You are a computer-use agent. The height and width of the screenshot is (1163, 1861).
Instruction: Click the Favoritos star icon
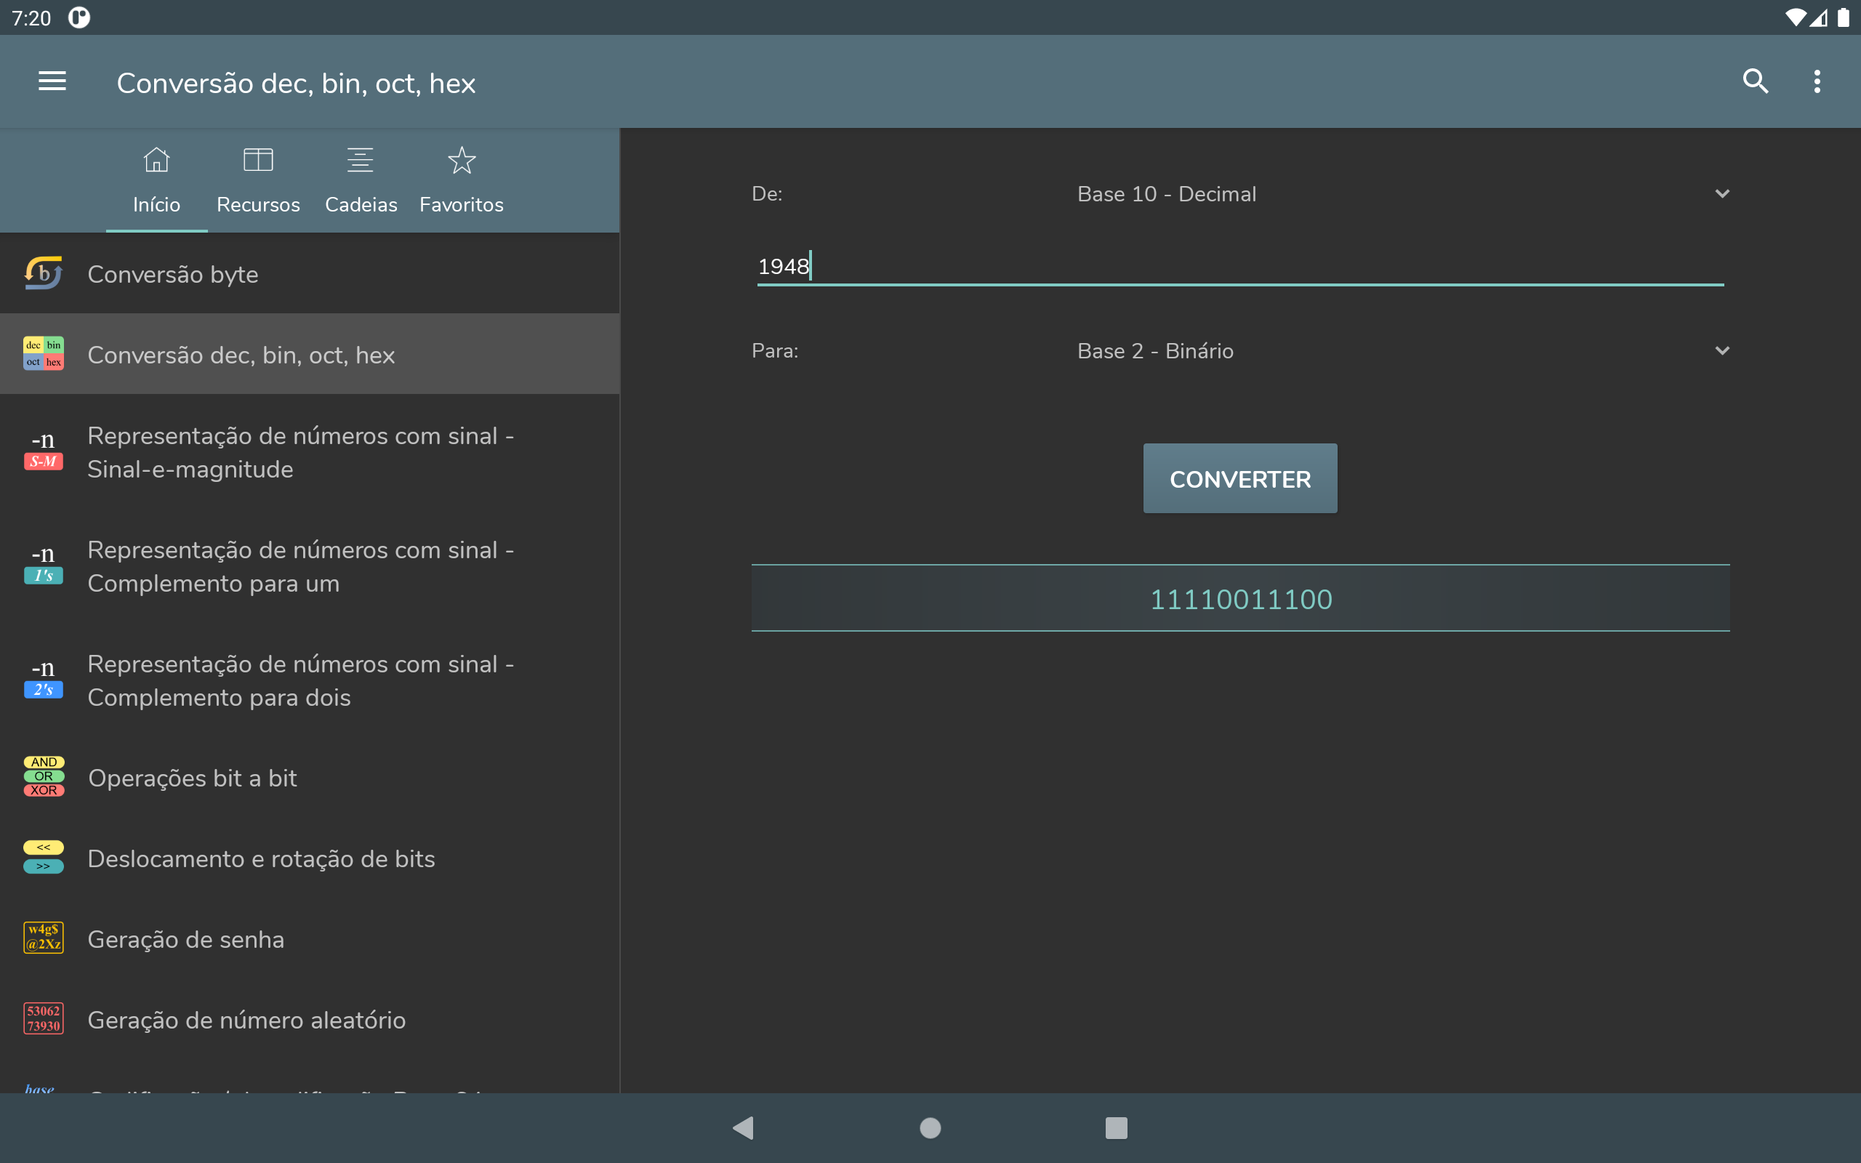pos(462,160)
